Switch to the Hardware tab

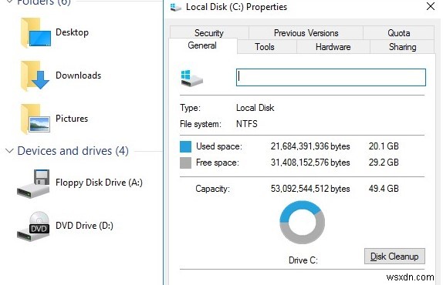(333, 47)
